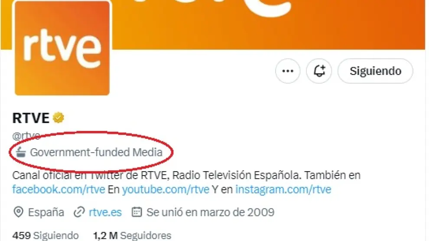The width and height of the screenshot is (429, 241).
Task: Click the location pin icon
Action: (x=18, y=212)
